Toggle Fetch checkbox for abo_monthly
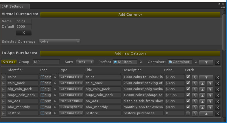This screenshot has width=227, height=123. coord(188,107)
